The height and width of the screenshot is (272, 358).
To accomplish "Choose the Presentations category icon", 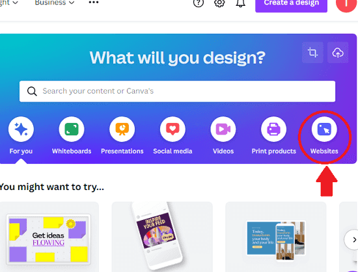I will click(122, 129).
